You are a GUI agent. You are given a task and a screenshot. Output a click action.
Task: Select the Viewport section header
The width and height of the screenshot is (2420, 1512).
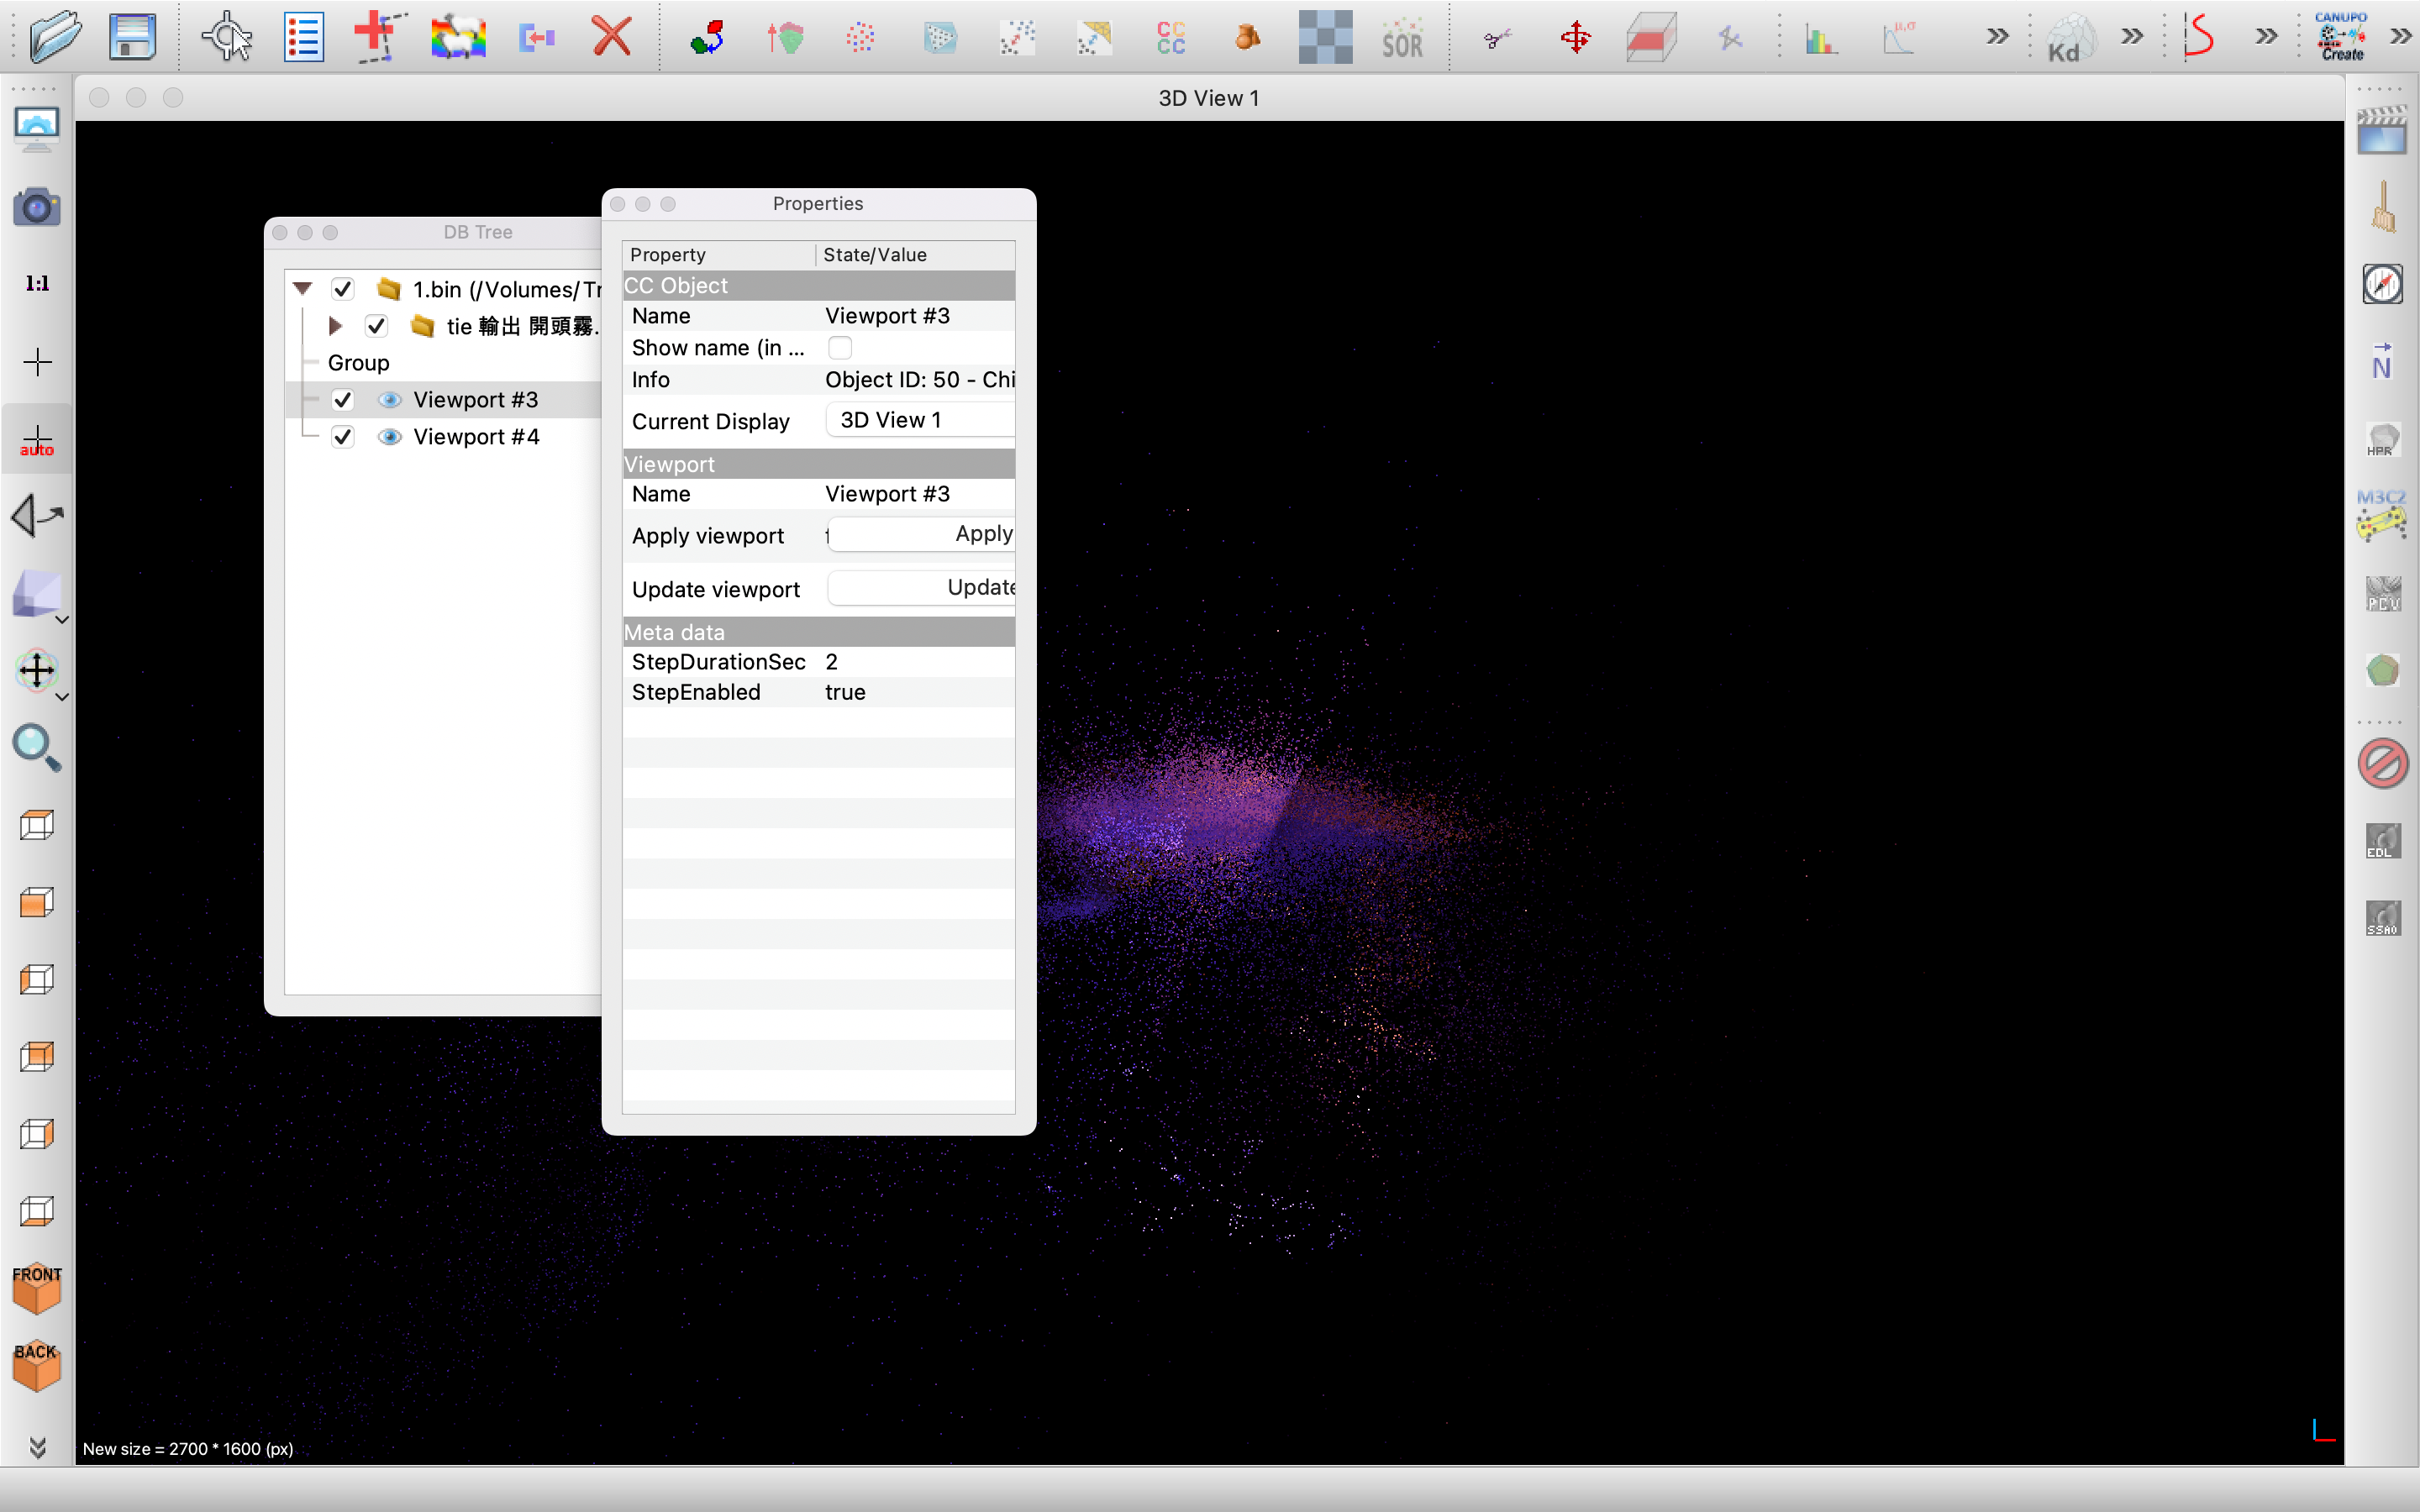tap(817, 462)
